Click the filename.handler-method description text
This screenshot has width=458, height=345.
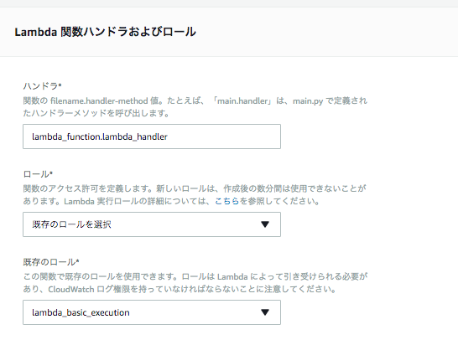(x=99, y=101)
